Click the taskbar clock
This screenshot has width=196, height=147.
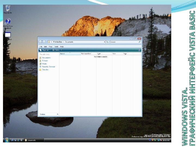tap(166, 140)
